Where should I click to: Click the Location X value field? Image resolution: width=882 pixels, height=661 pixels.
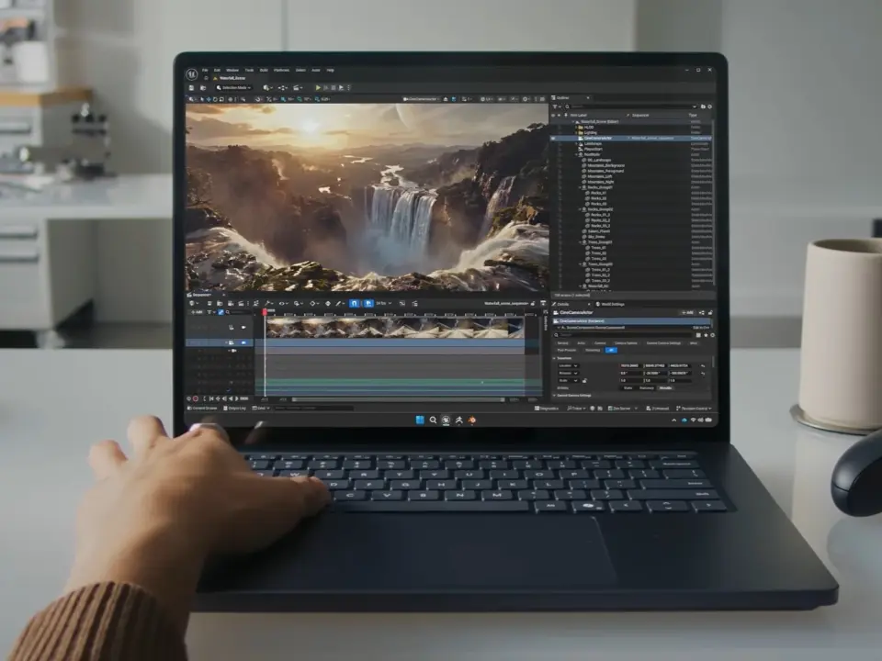(x=629, y=366)
